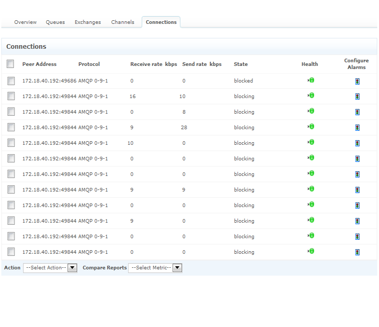Open alarm config for receive rate 16 row
Viewport: 379px width, 327px height.
coord(357,97)
